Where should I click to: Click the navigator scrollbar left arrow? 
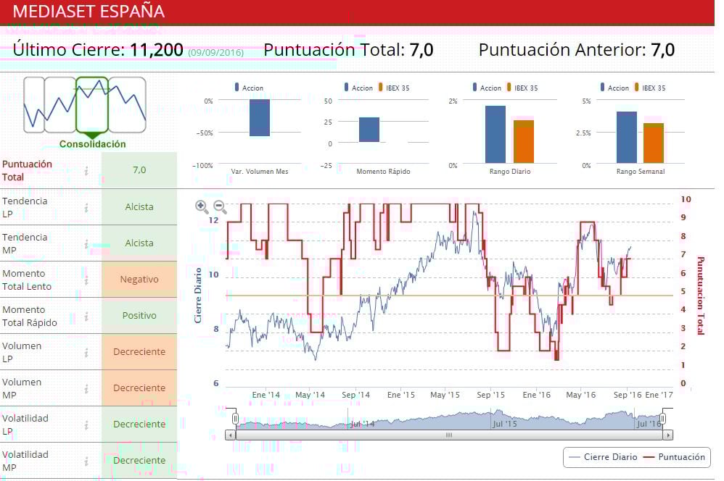(231, 435)
